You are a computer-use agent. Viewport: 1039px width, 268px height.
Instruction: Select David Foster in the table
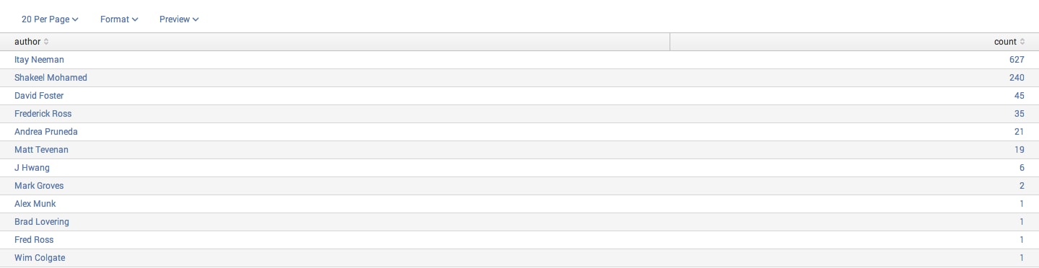39,96
